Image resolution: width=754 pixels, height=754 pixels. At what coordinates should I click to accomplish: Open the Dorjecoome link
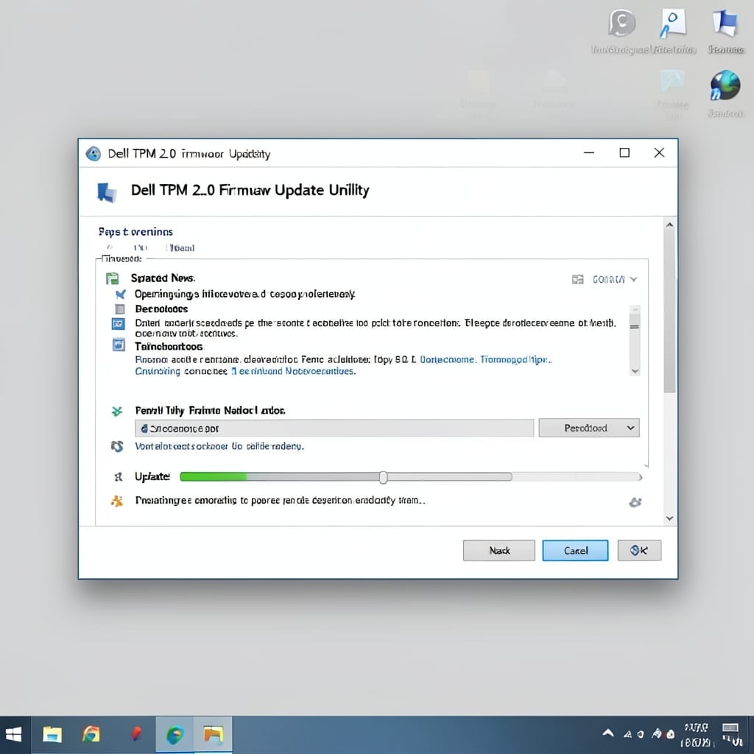[x=447, y=359]
